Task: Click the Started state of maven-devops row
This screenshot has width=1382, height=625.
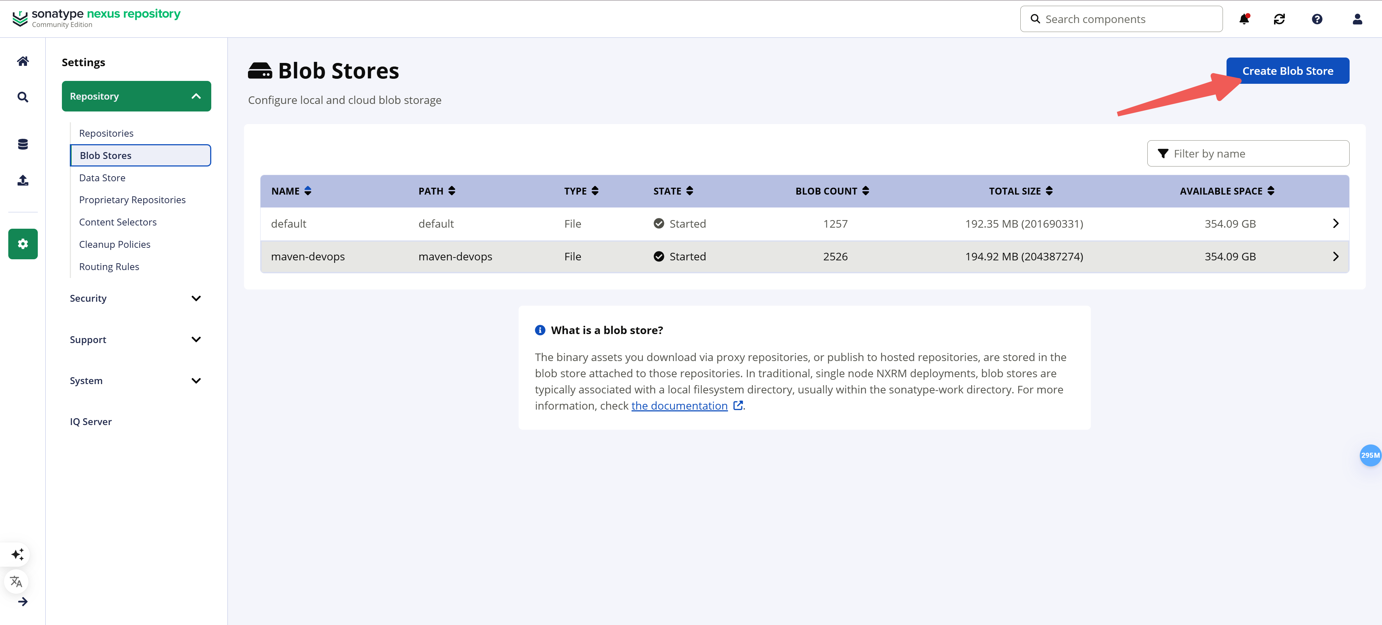Action: (x=680, y=257)
